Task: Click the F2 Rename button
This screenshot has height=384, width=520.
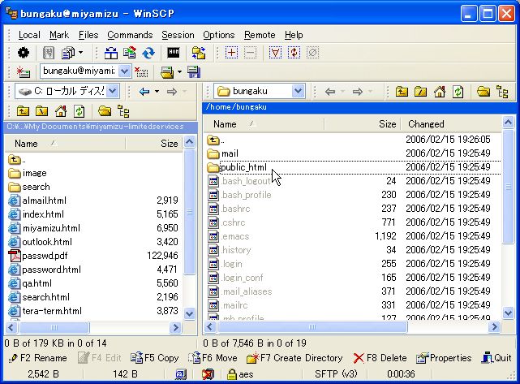Action: coord(37,358)
